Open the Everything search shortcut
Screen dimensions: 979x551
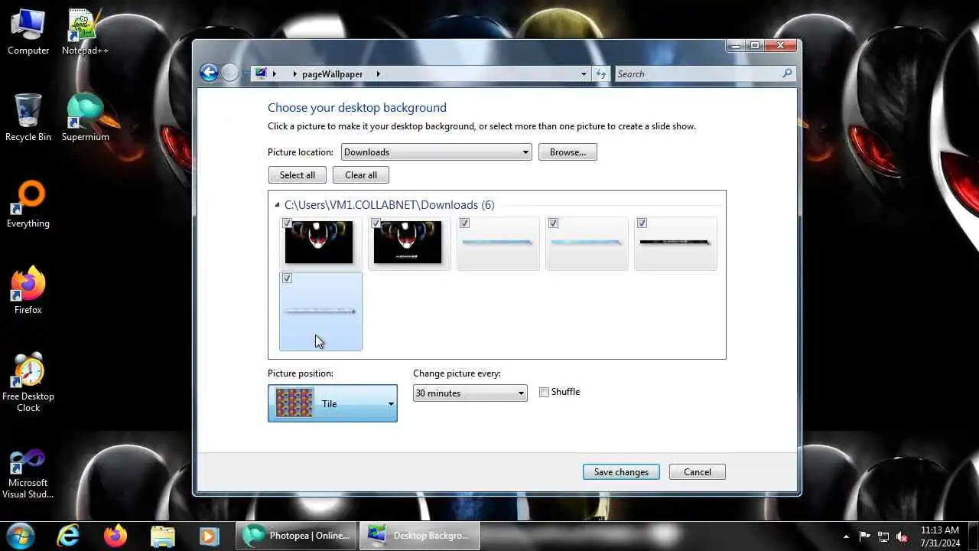(28, 204)
